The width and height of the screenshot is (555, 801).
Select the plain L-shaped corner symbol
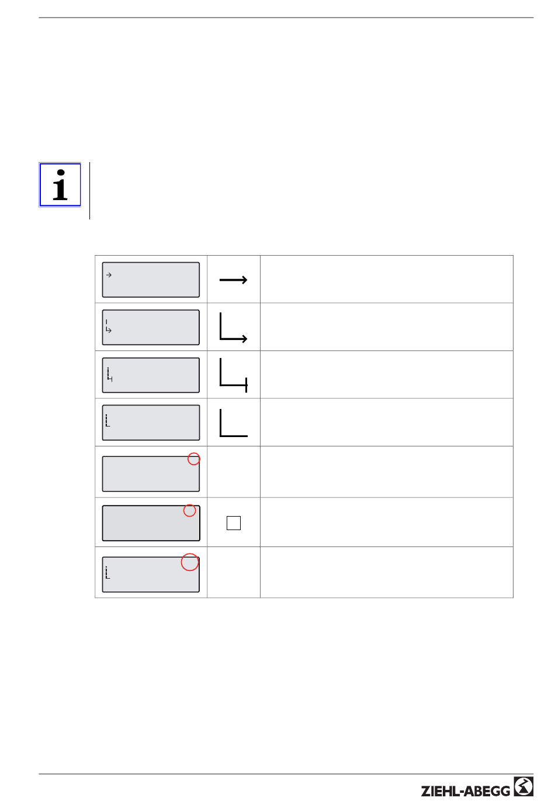[234, 423]
